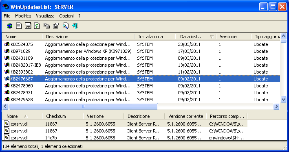Image resolution: width=289 pixels, height=152 pixels.
Task: Click the Installato da column header
Action: click(155, 37)
